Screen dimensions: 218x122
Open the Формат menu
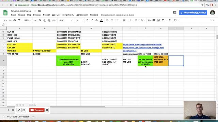[46, 15]
